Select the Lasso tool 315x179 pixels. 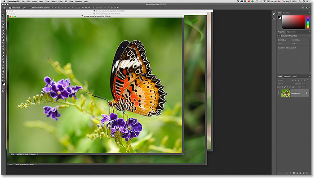pos(3,21)
